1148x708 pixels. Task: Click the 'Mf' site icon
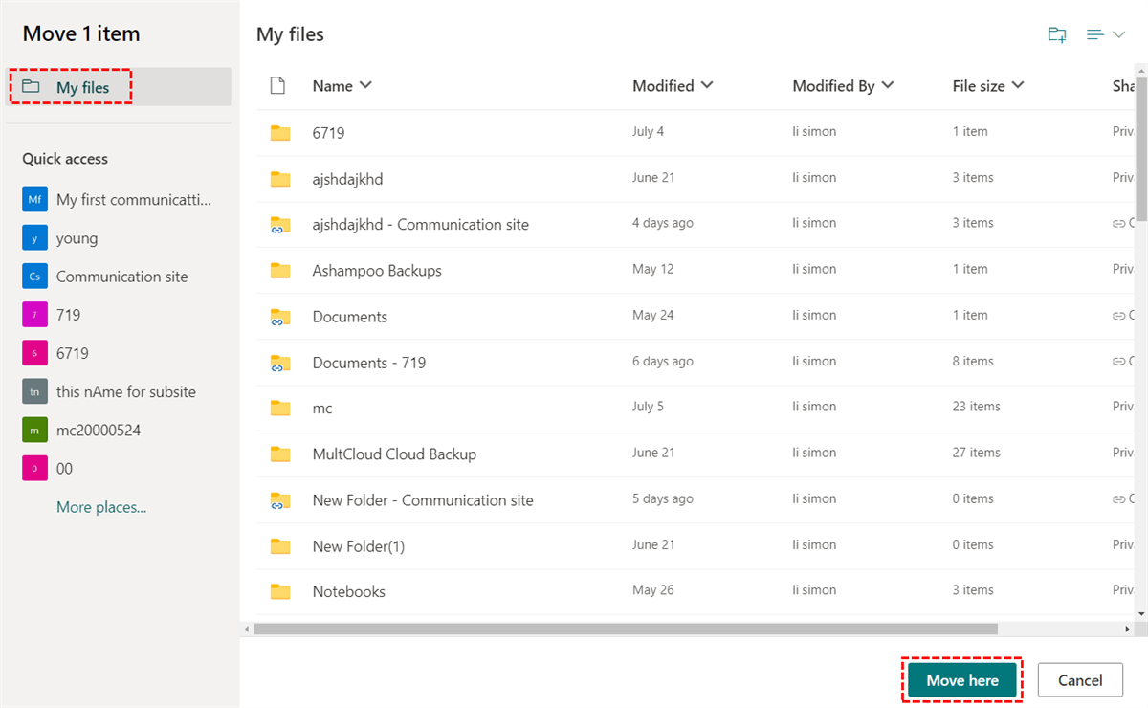(34, 200)
